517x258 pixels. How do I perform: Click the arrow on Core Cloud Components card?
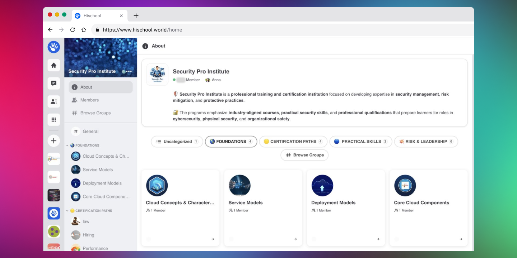click(461, 239)
